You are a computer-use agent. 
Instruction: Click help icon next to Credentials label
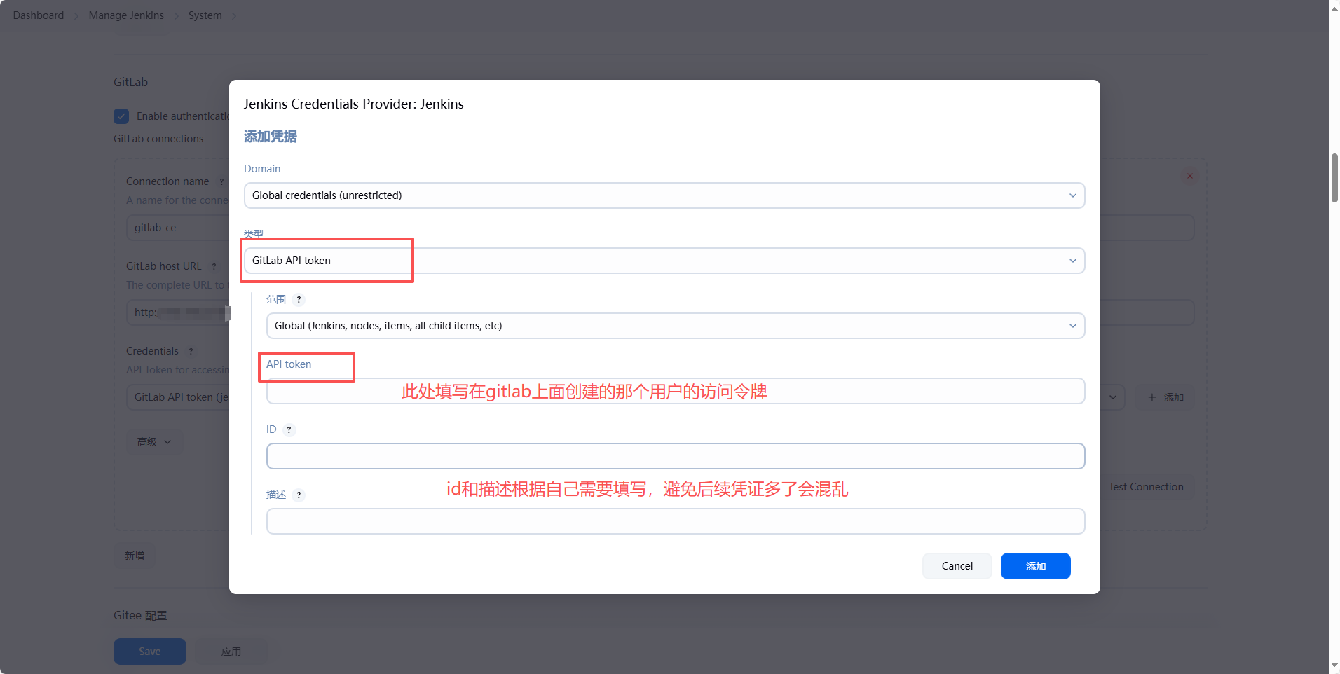click(x=191, y=352)
